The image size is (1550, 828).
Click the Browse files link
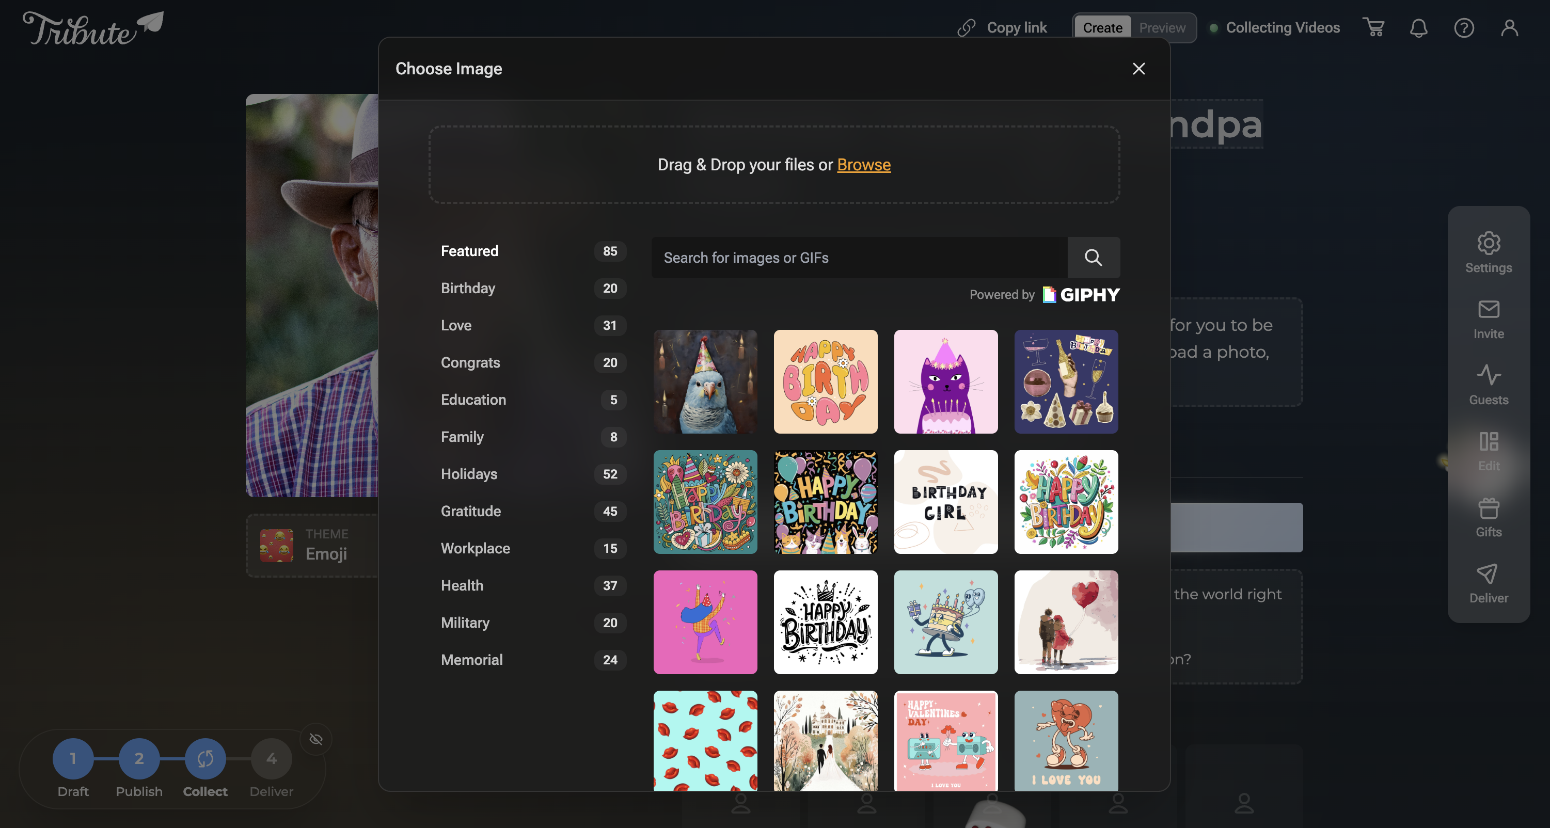pyautogui.click(x=863, y=165)
